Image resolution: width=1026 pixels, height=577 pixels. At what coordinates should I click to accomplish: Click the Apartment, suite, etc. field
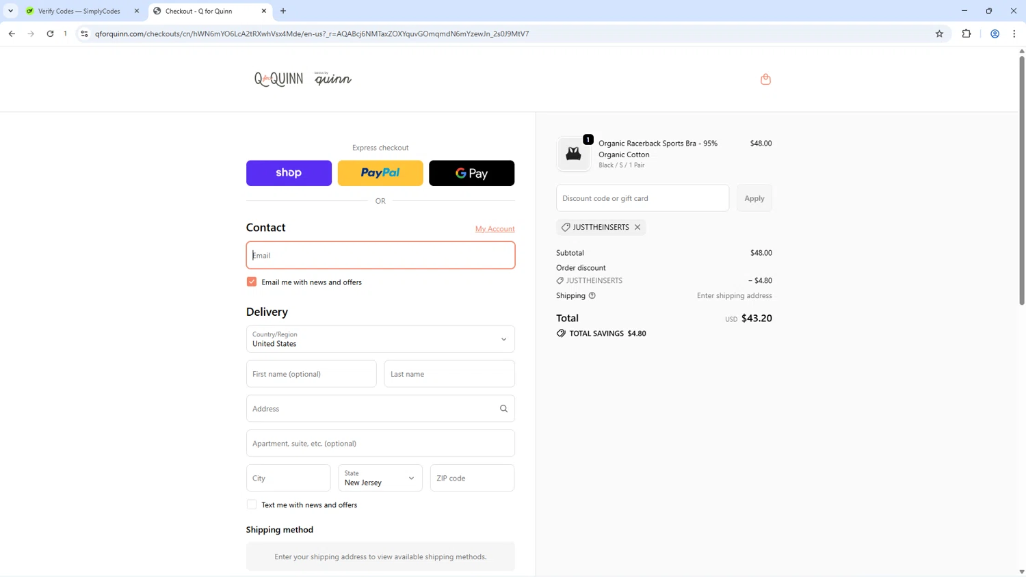[x=380, y=443]
